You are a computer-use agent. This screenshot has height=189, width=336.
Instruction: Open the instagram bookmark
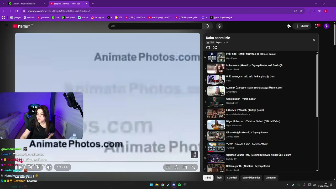(x=98, y=18)
